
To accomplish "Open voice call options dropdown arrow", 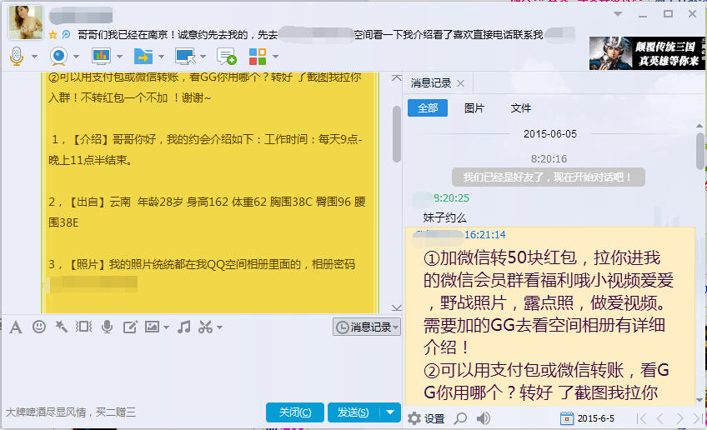I will coord(34,57).
